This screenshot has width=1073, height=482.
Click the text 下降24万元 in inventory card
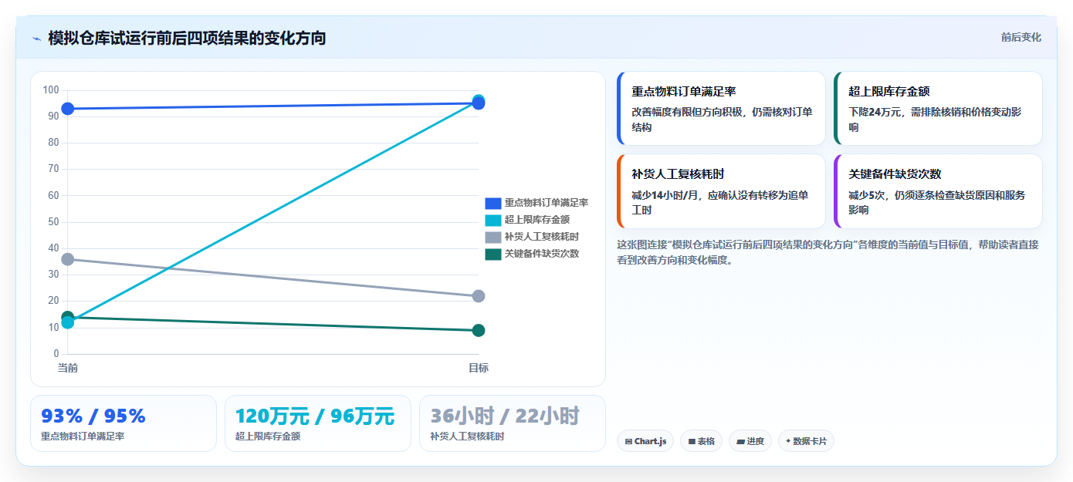[875, 112]
